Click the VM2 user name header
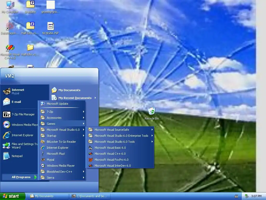Screen dimensions: 266x200 coord(10,76)
